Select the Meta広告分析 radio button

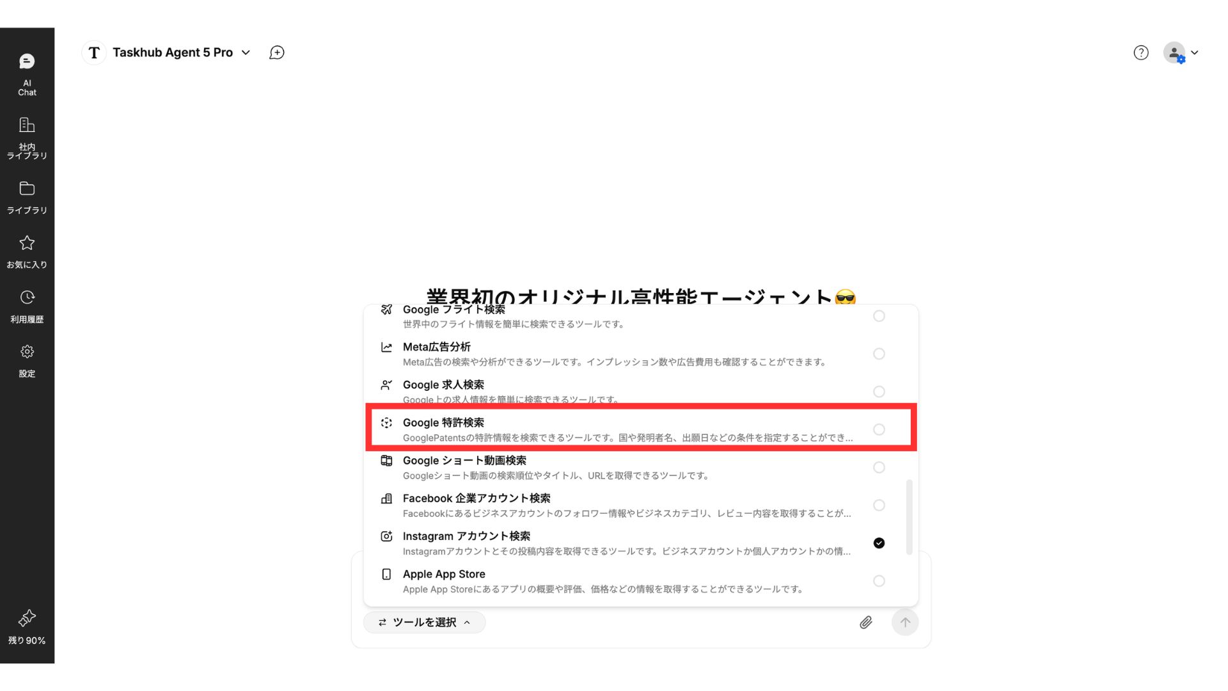click(879, 354)
